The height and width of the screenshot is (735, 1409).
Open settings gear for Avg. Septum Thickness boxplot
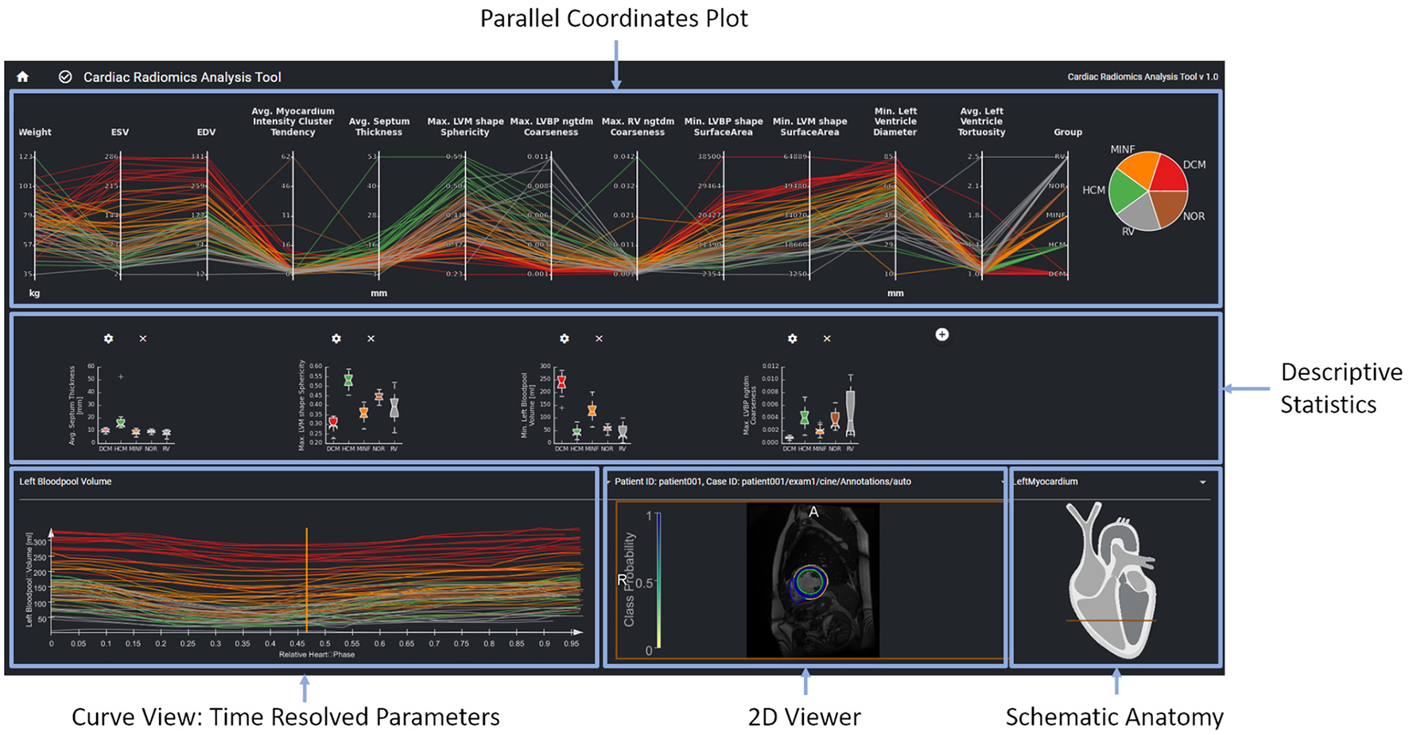coord(109,339)
